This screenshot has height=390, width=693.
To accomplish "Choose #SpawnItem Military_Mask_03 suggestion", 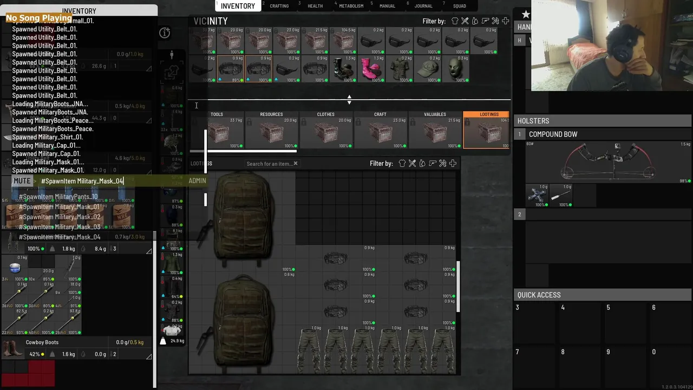I will click(60, 227).
